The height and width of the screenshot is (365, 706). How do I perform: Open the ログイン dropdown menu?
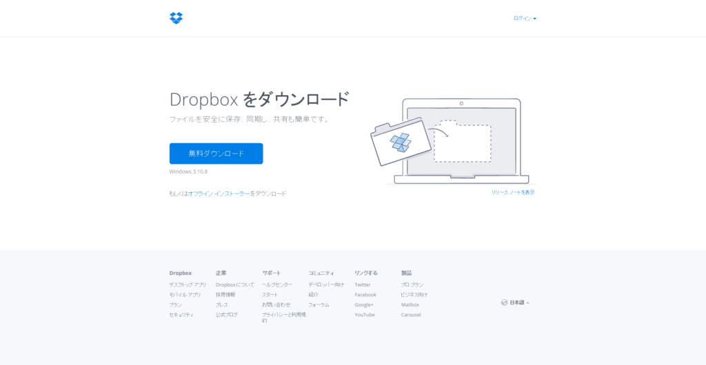coord(525,19)
